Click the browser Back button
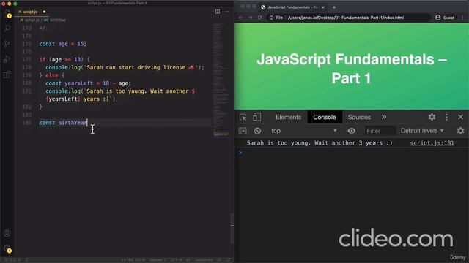The height and width of the screenshot is (263, 469). [241, 18]
